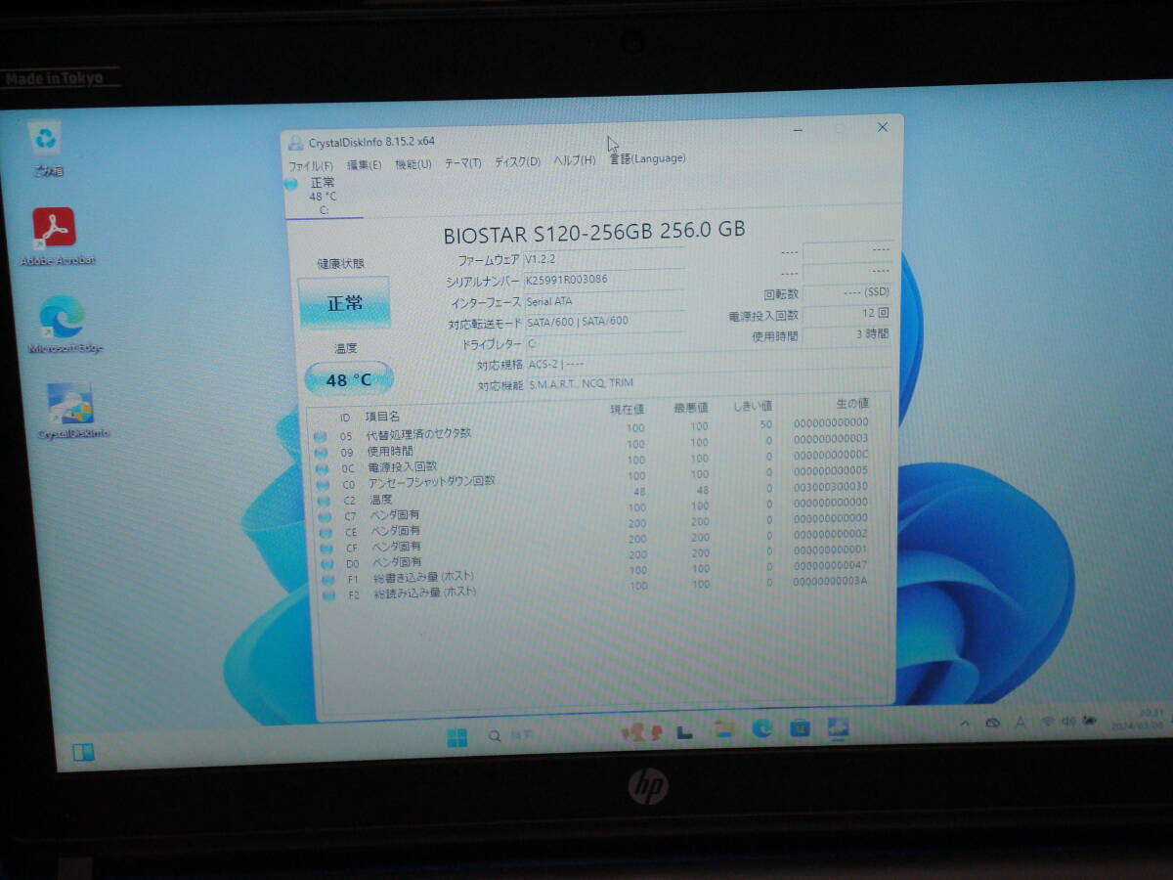Screen dimensions: 1173x880
Task: Click the 項目名 column header
Action: pos(382,417)
